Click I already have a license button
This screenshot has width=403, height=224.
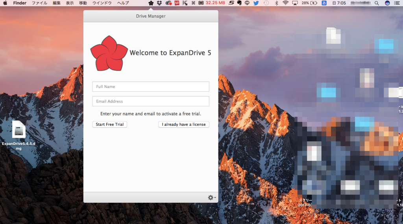click(x=184, y=125)
